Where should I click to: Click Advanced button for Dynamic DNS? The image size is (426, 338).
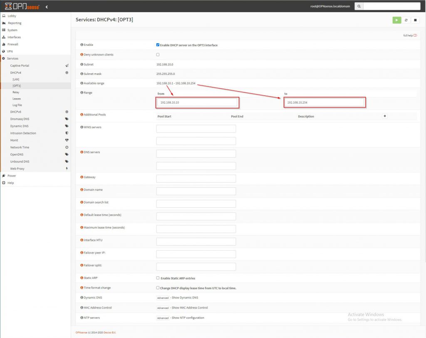tap(163, 298)
